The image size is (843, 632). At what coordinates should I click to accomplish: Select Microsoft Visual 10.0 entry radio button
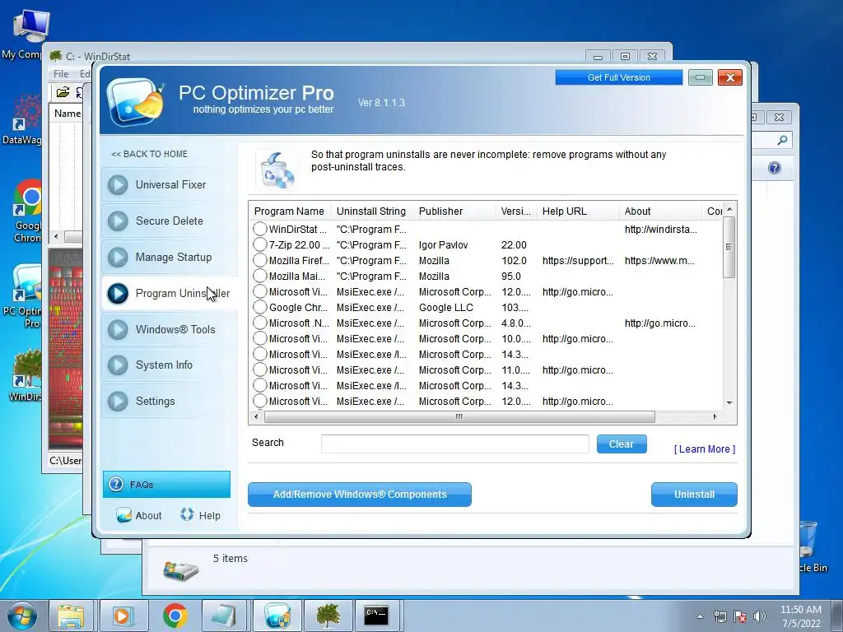pos(260,338)
